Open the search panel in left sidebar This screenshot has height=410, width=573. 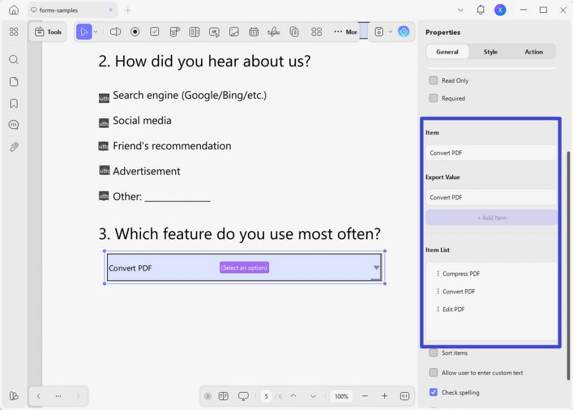coord(14,59)
